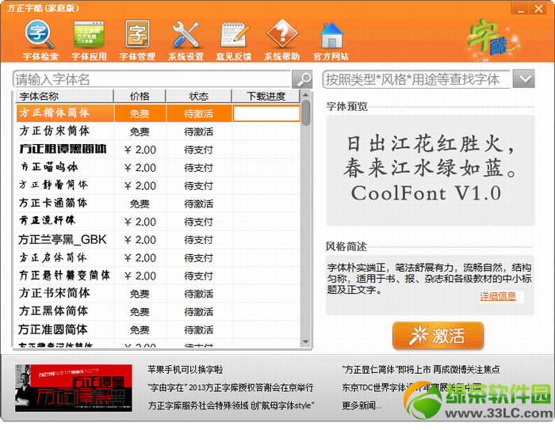Open the 详细信息 details link
Screen dimensions: 555x430
click(x=498, y=296)
